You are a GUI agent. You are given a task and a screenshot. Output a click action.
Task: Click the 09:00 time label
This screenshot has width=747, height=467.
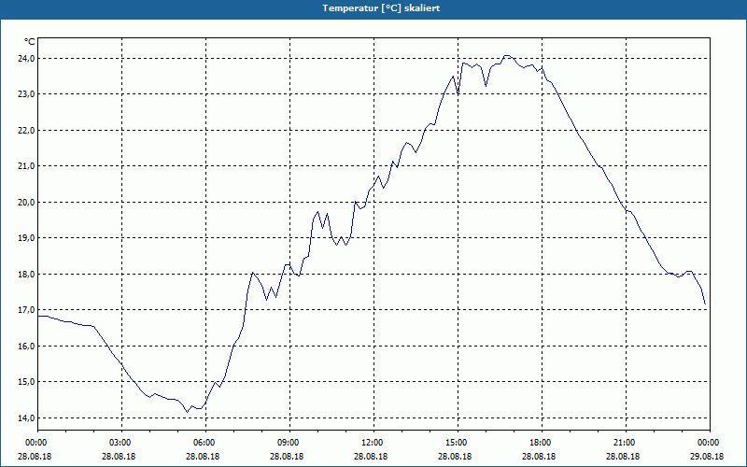(x=288, y=443)
